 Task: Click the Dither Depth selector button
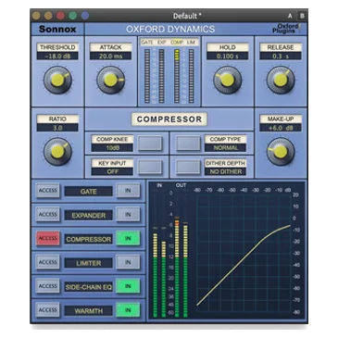[x=188, y=167]
